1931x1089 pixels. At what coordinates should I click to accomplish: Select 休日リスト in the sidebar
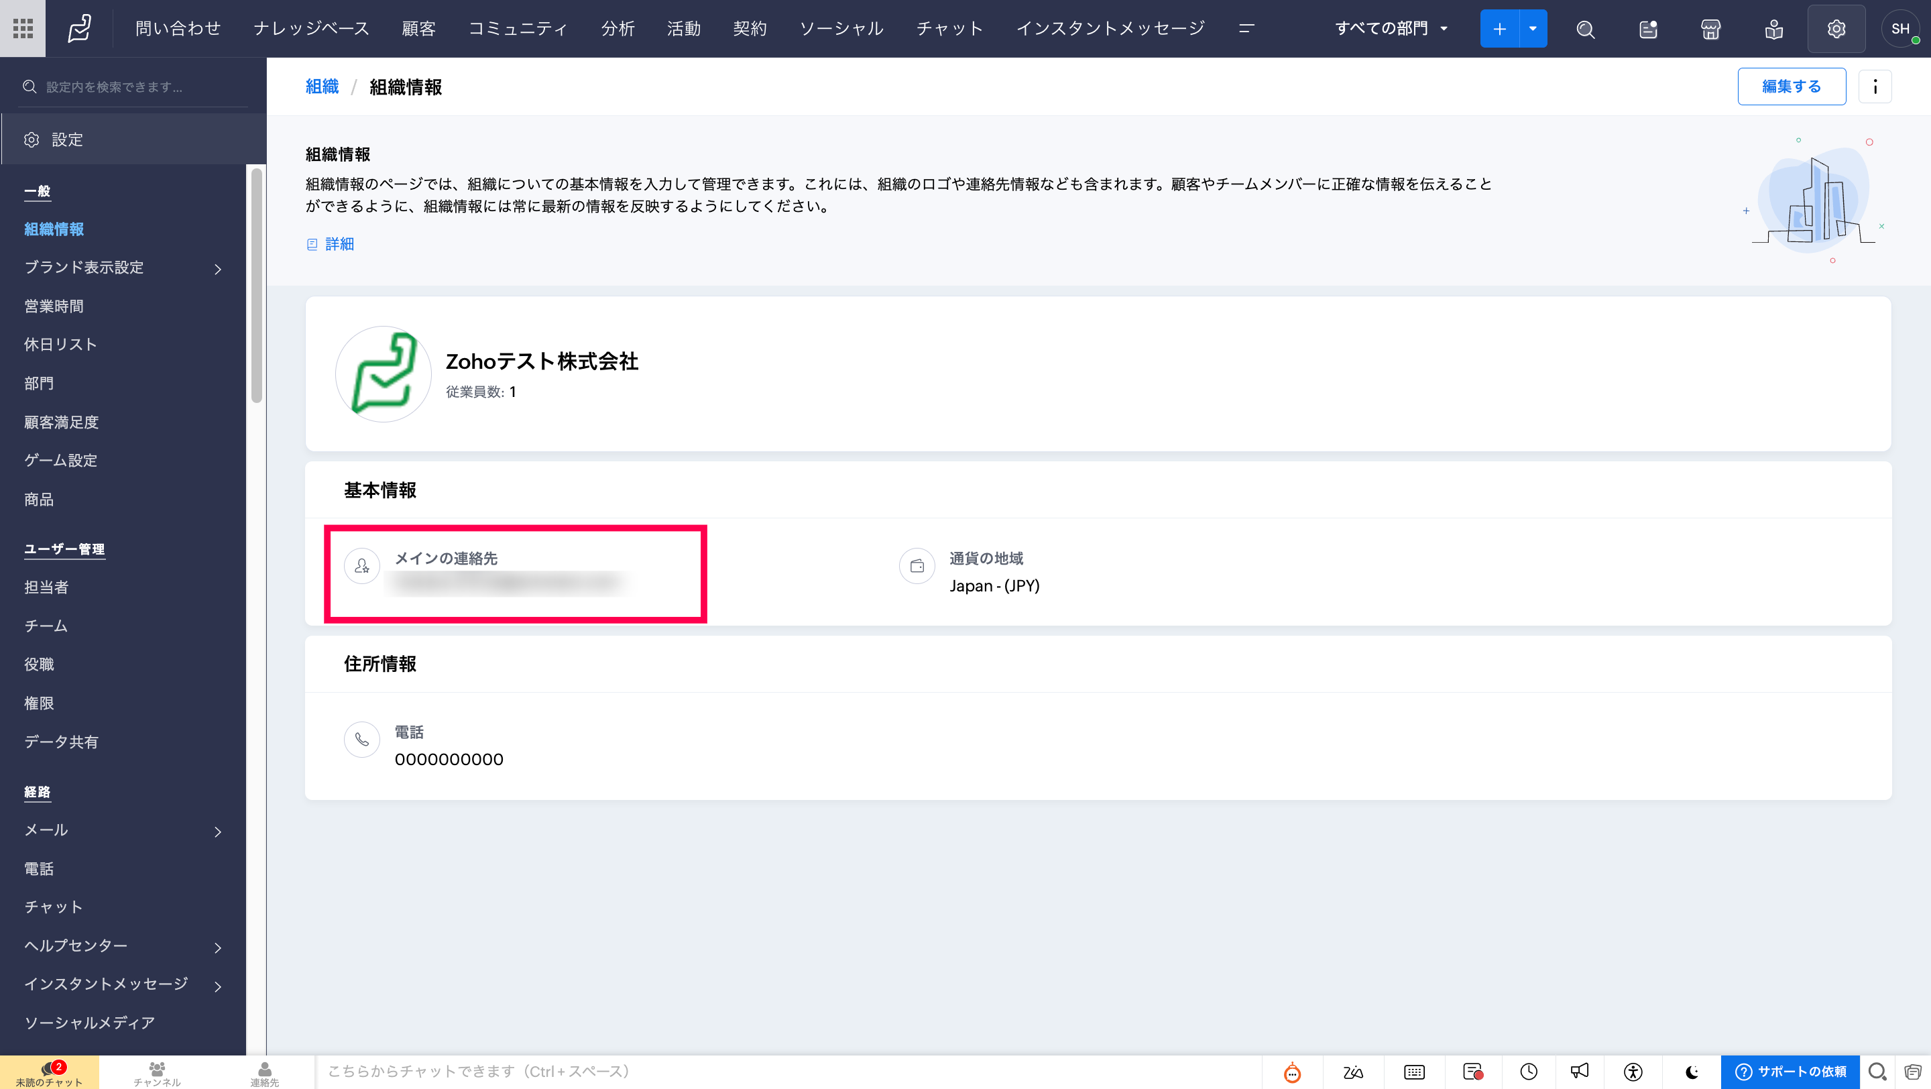(x=61, y=345)
